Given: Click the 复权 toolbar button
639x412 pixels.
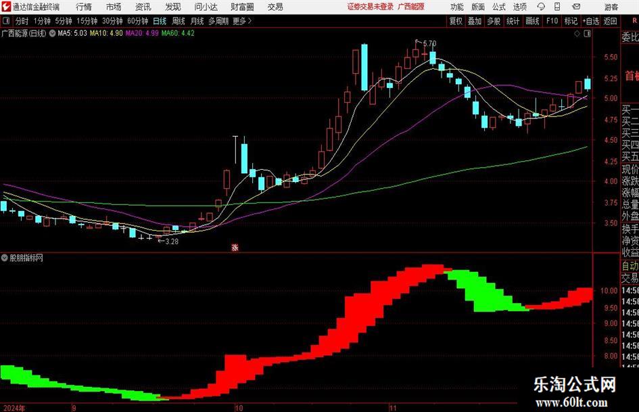Looking at the screenshot, I should pos(456,21).
